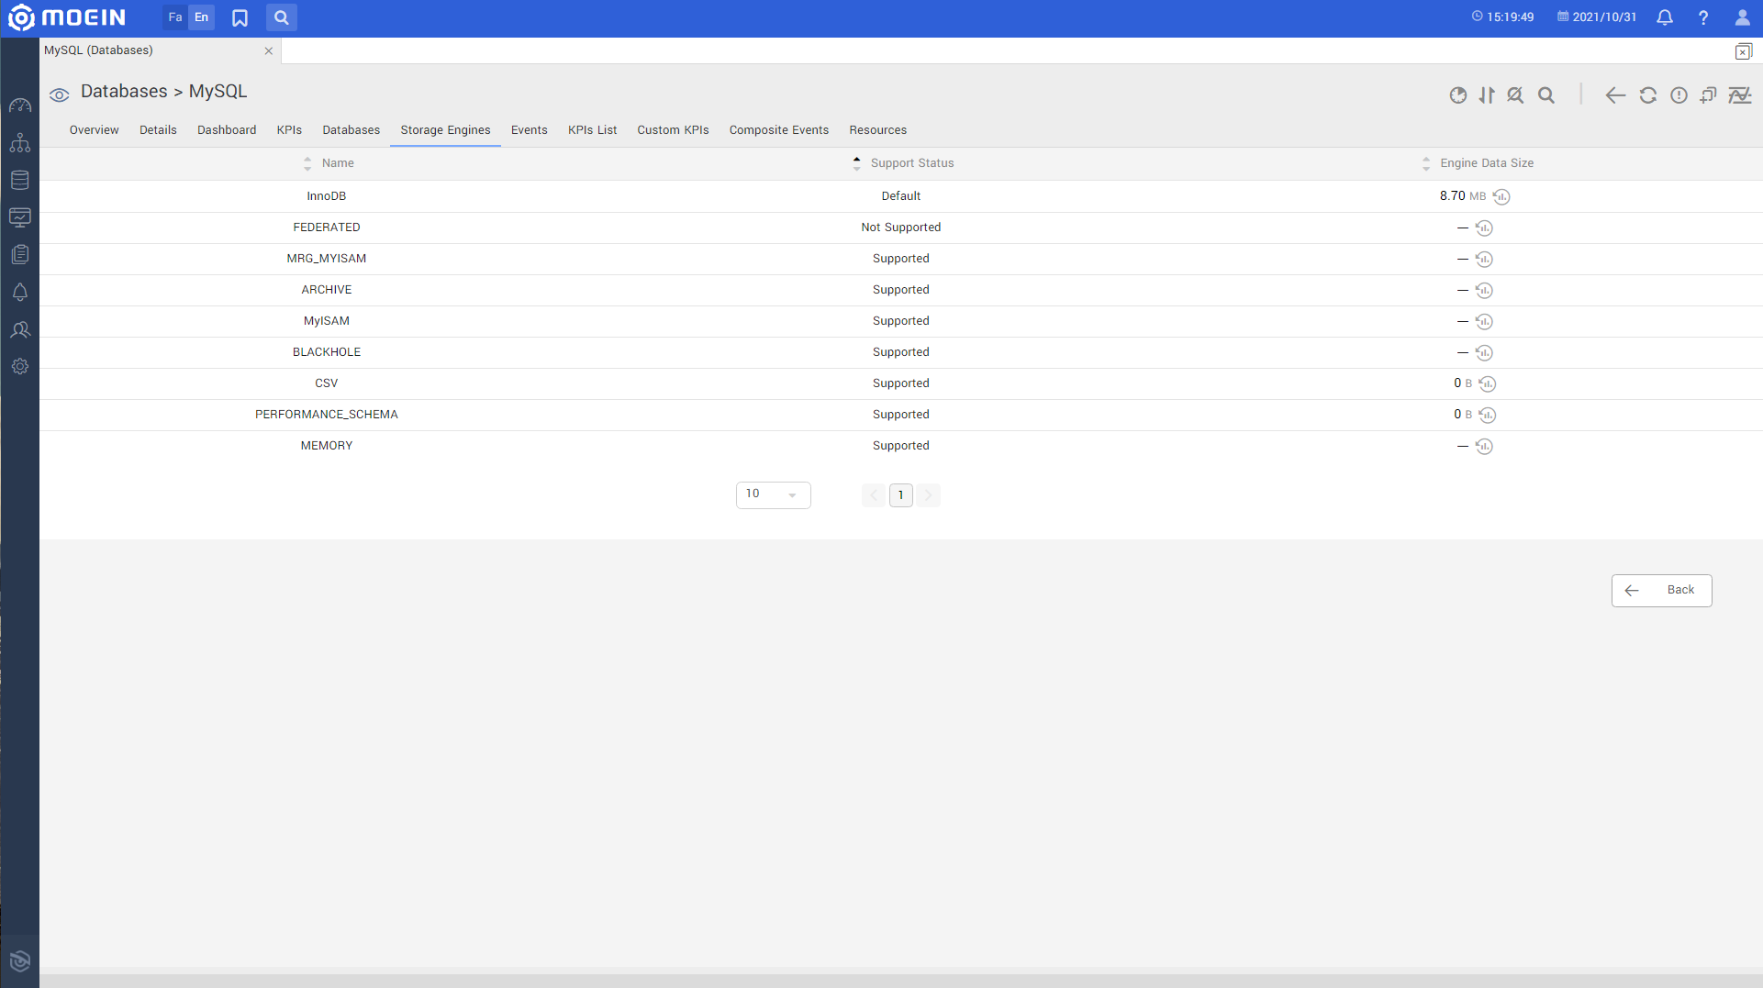Open the Composite Events tab
Viewport: 1763px width, 988px height.
[x=779, y=130]
